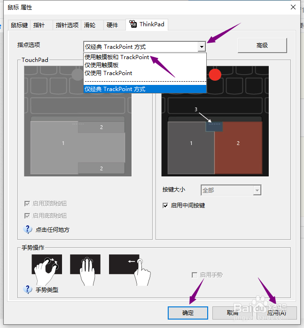Switch to the 指针选项 tab

click(x=67, y=25)
